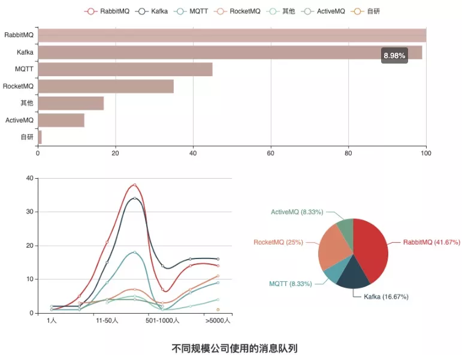This screenshot has width=462, height=355.
Task: Toggle the RocketMQ legend item
Action: (237, 11)
